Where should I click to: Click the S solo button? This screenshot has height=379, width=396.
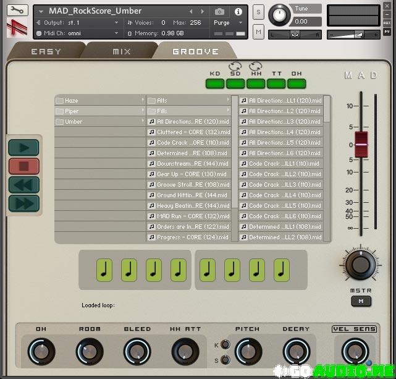258,12
